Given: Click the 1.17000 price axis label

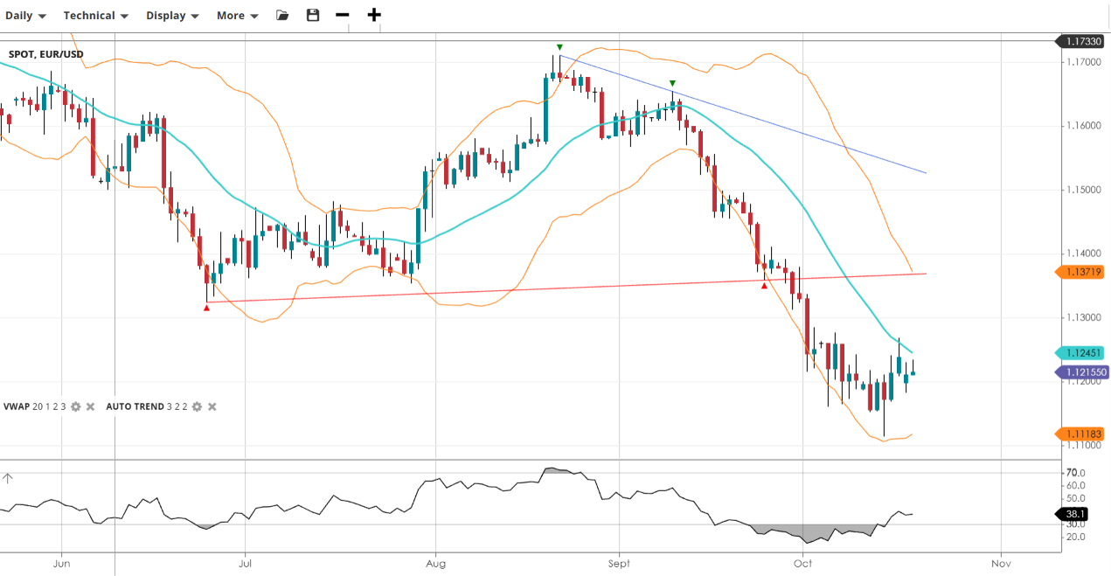Looking at the screenshot, I should (1082, 62).
